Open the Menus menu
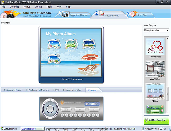The height and width of the screenshot is (131, 171). (x=27, y=7)
